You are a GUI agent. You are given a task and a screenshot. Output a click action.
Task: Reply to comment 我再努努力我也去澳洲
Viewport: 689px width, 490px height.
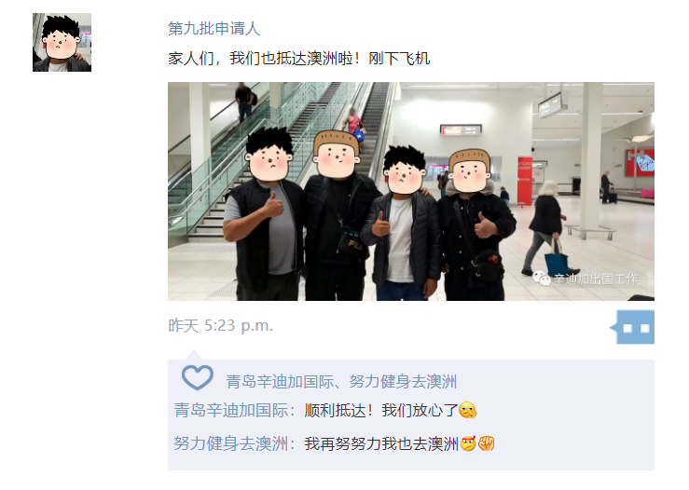(x=381, y=443)
